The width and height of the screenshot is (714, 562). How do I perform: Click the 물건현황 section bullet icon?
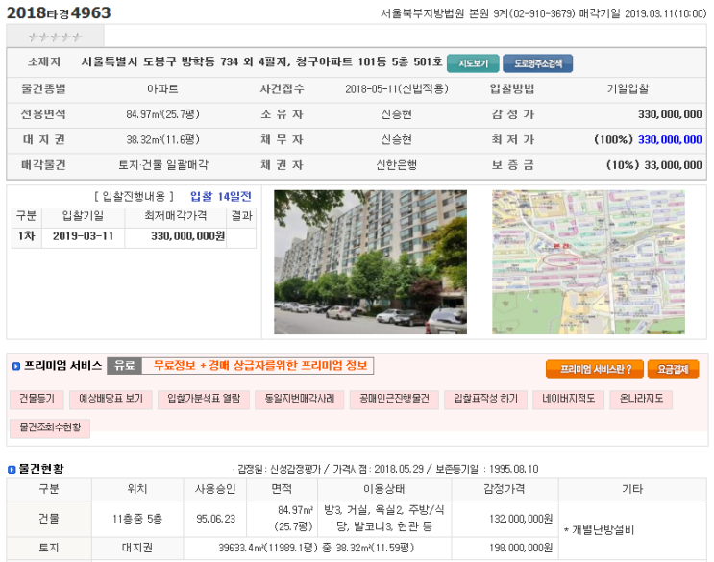tap(12, 469)
